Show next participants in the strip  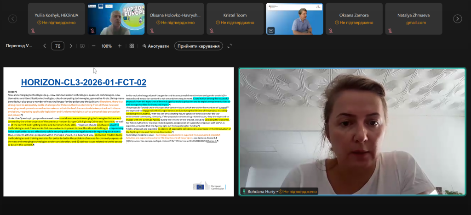coord(457,19)
